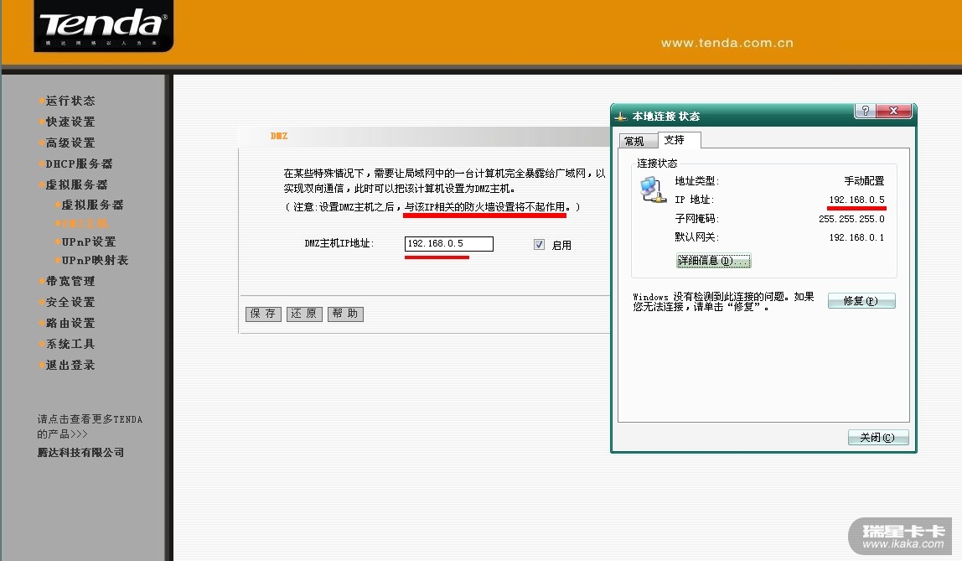Image resolution: width=962 pixels, height=561 pixels.
Task: Click the 手动配置 address type value
Action: [865, 181]
